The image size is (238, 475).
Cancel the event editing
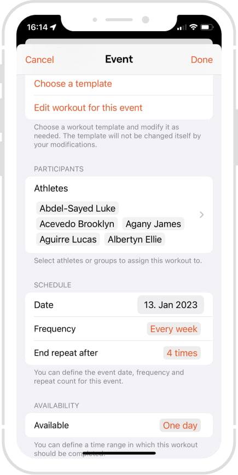click(x=39, y=60)
